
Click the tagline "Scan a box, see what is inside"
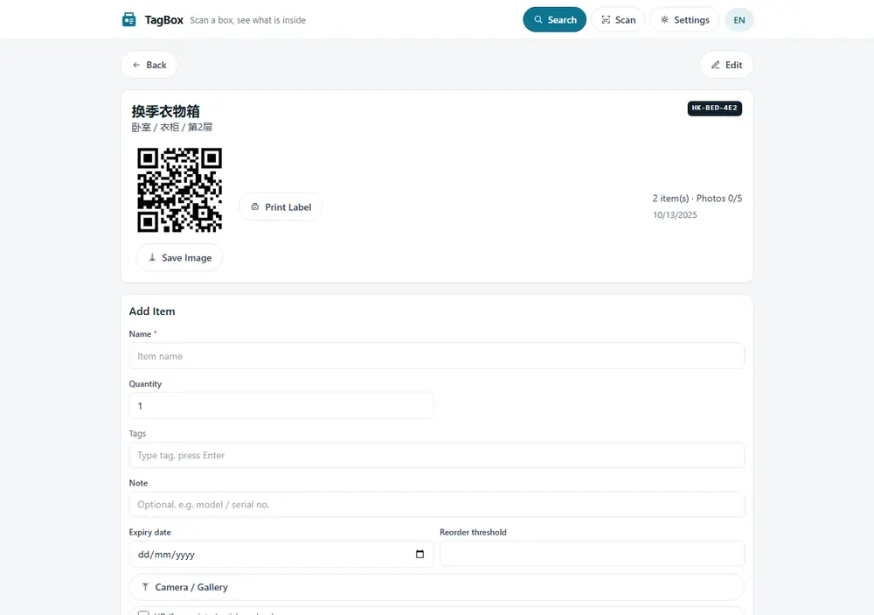247,20
